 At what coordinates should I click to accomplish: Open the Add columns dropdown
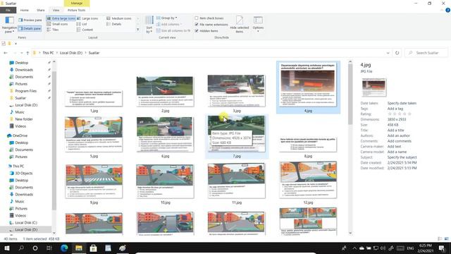tap(169, 24)
